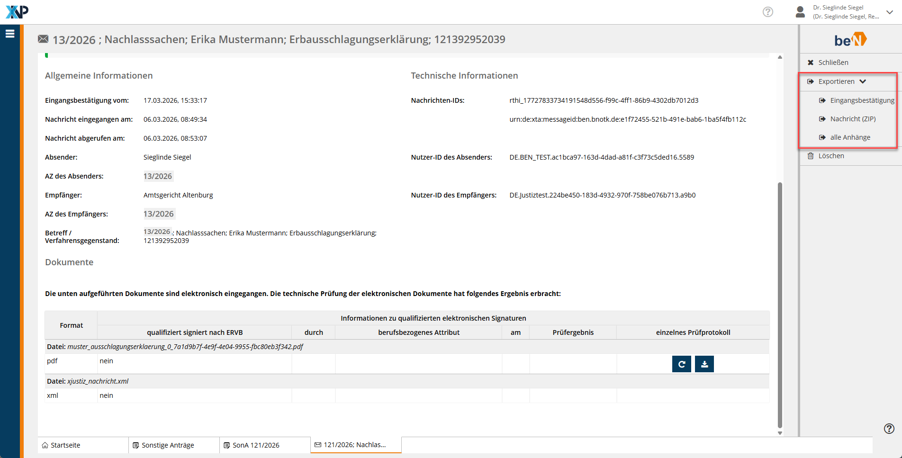Viewport: 902px width, 458px height.
Task: Switch to the Startseite tab
Action: (65, 445)
